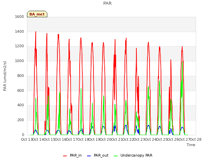Click the blue PAR_out legend swatch
The width and height of the screenshot is (216, 162).
(x=89, y=156)
